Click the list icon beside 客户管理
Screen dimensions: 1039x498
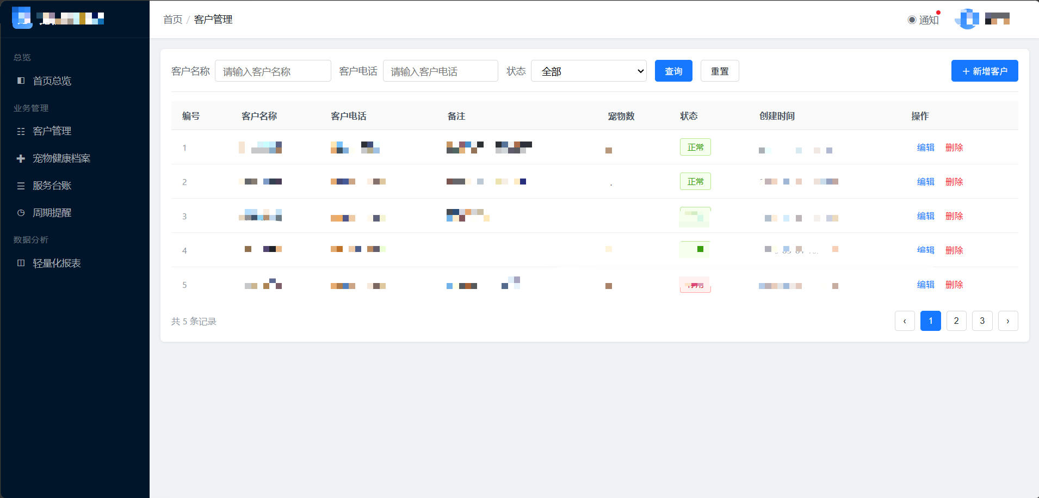21,131
